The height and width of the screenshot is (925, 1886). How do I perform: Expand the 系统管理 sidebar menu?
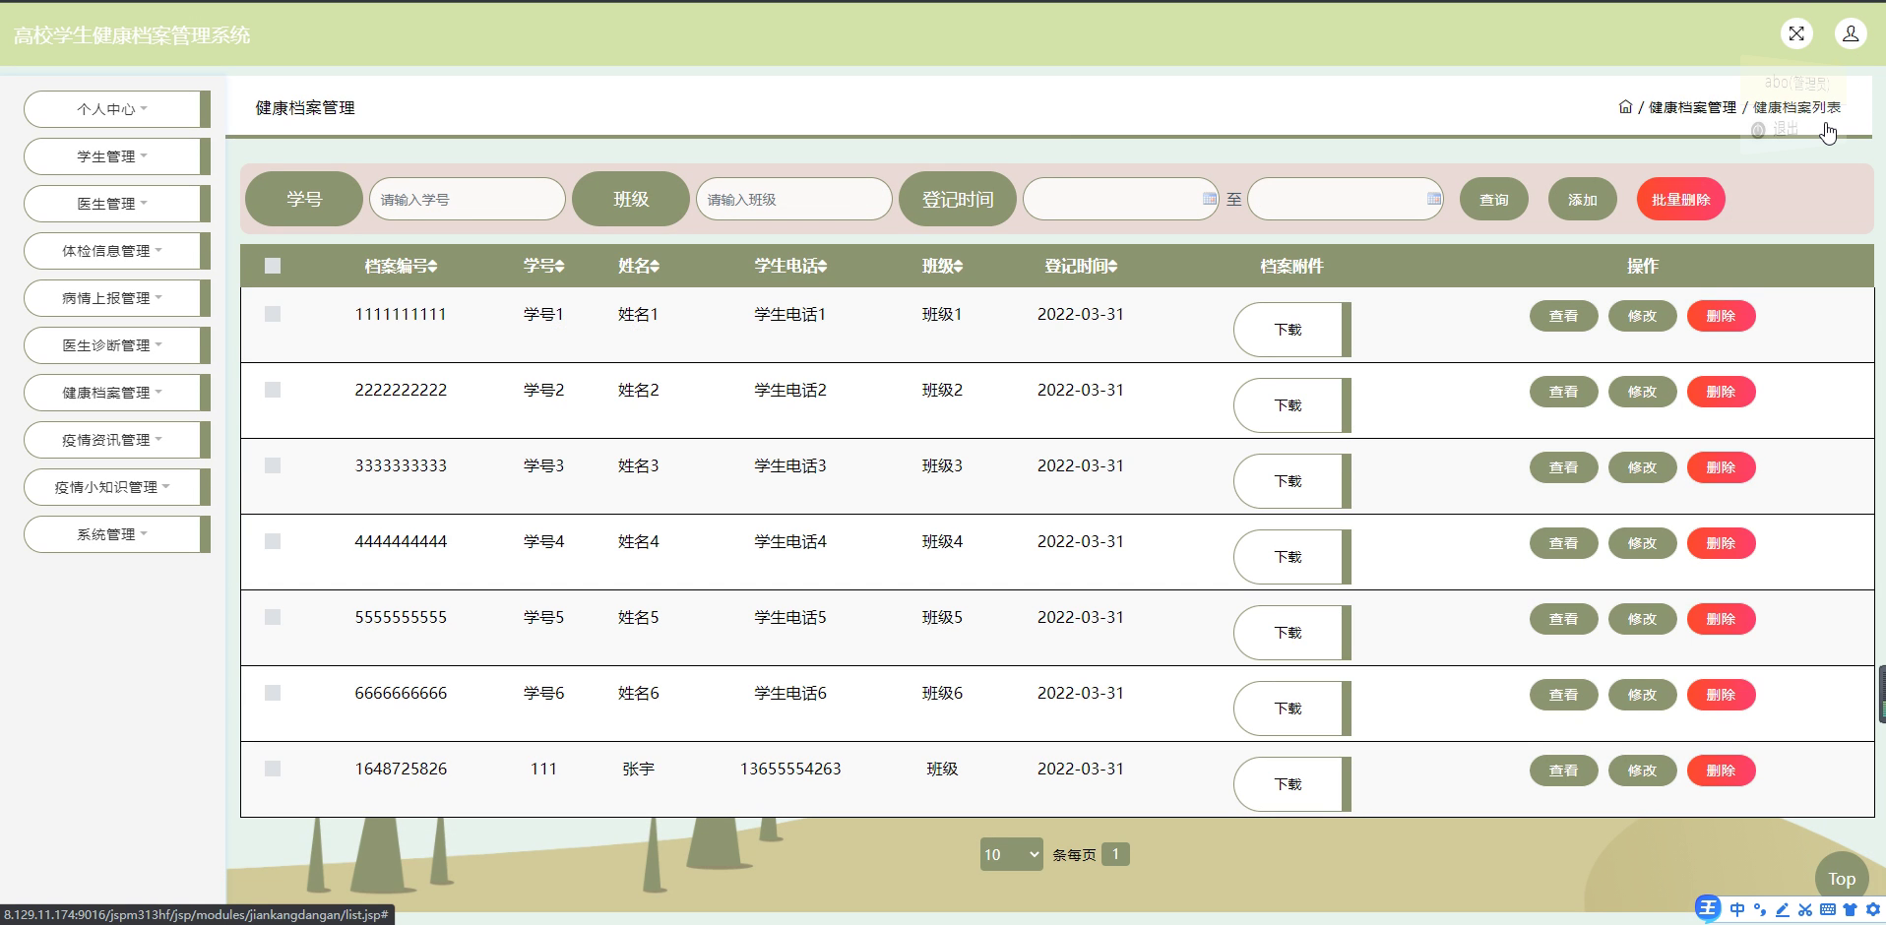click(116, 534)
